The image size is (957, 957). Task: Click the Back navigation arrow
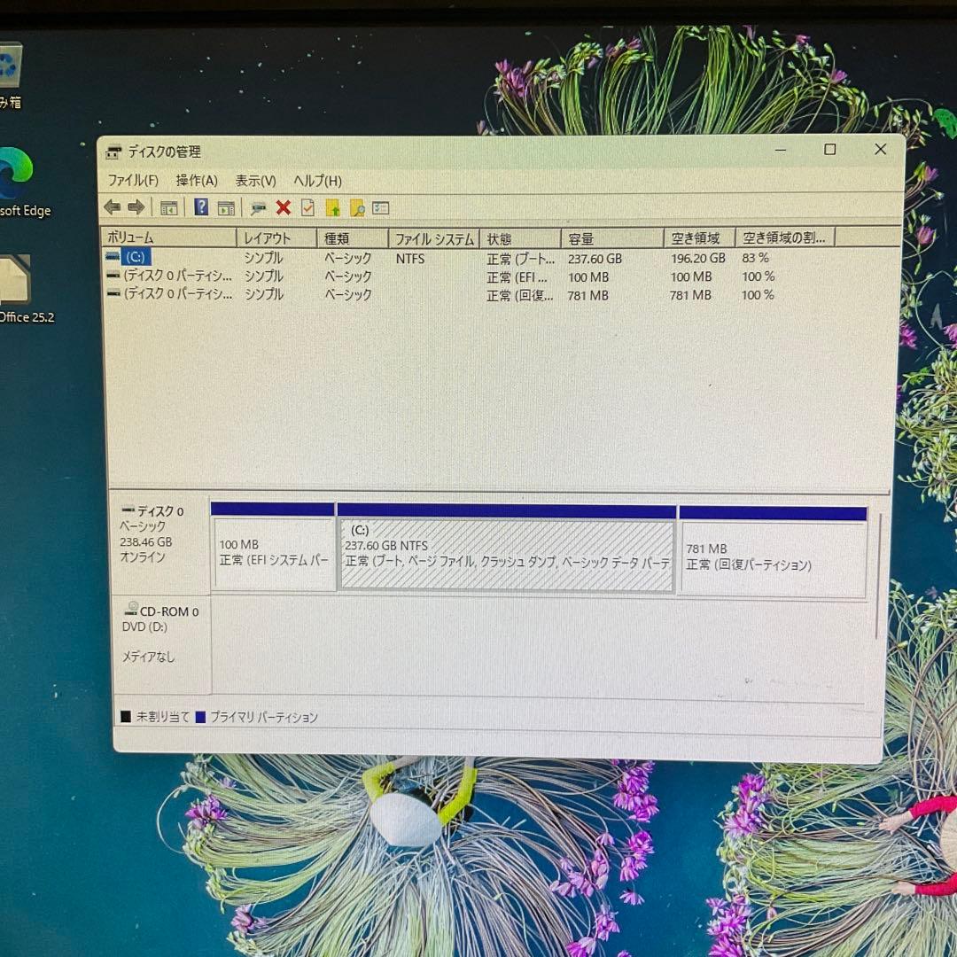113,207
